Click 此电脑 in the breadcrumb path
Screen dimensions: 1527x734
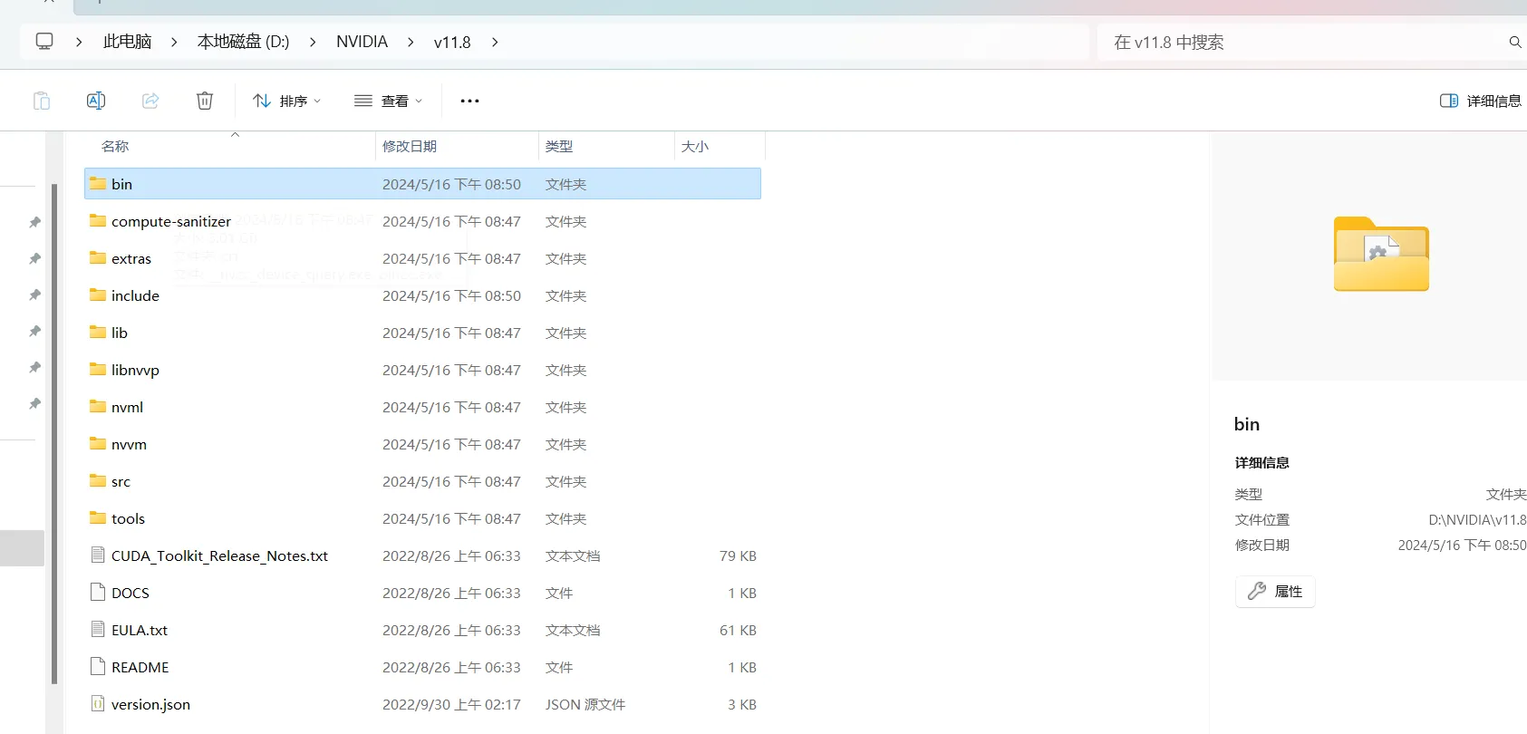127,42
